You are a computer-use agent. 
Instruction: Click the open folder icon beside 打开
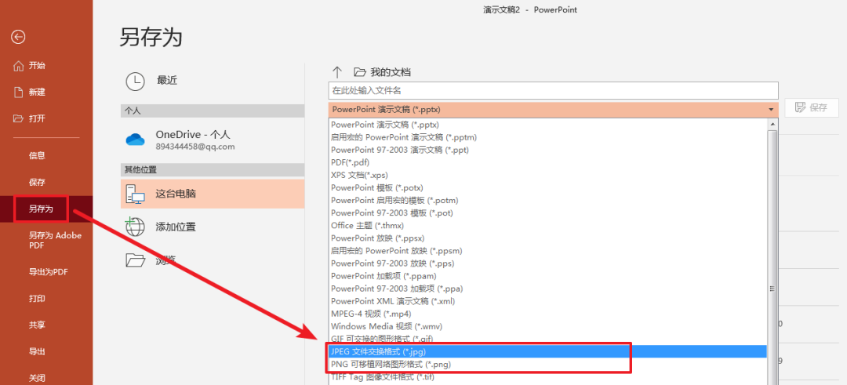pos(18,118)
